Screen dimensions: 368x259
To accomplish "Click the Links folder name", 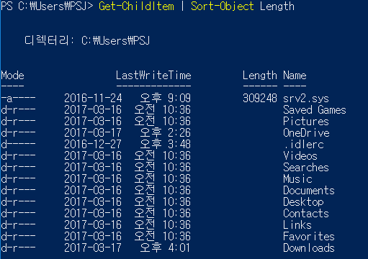I will [297, 225].
